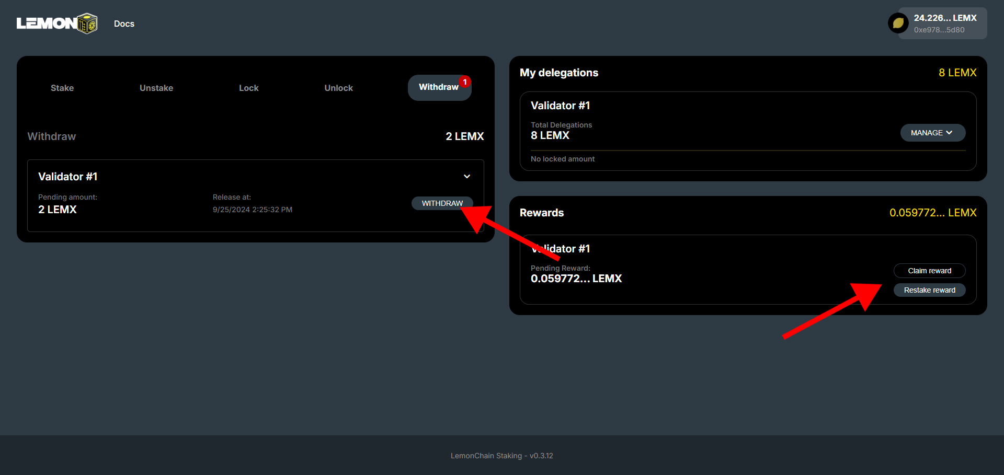Open the Lock tab
The width and height of the screenshot is (1004, 475).
(248, 88)
